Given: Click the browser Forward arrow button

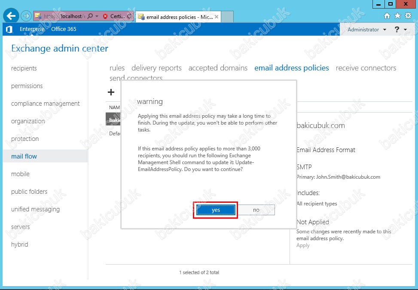Looking at the screenshot, I should click(26, 16).
